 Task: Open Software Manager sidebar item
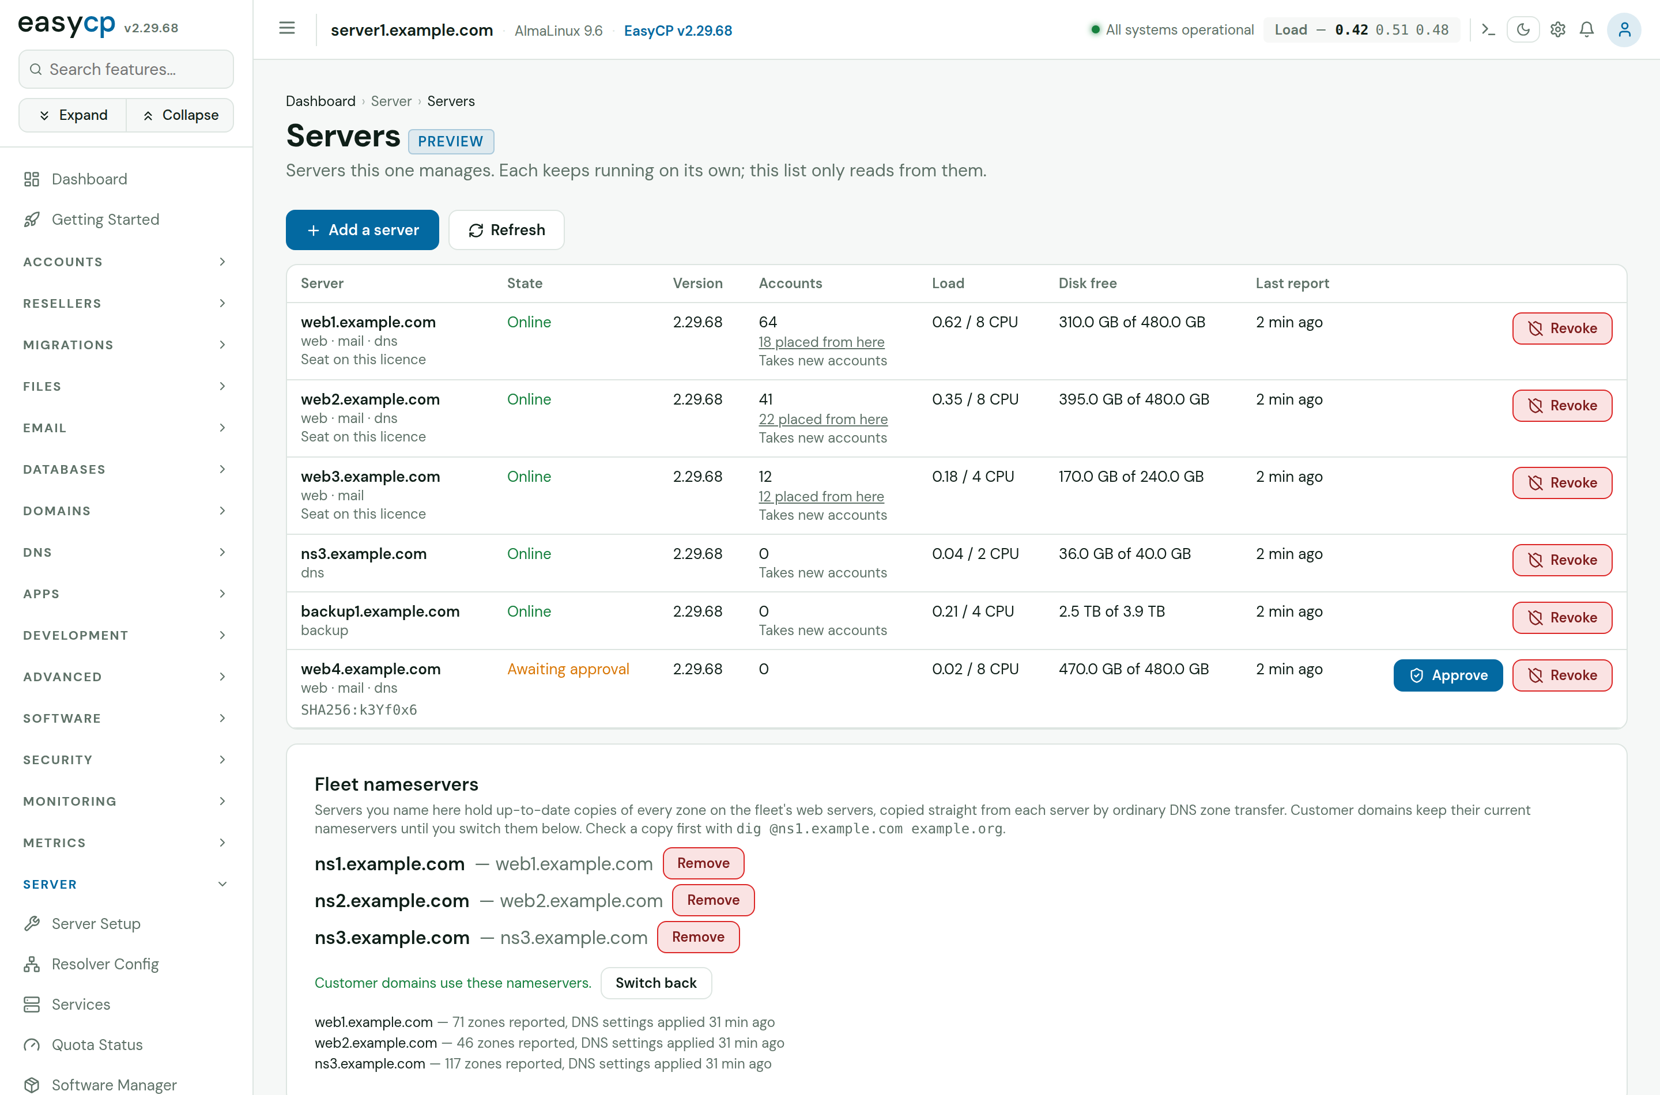(126, 1085)
